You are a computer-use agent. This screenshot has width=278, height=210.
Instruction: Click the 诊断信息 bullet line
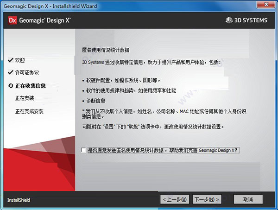point(94,101)
